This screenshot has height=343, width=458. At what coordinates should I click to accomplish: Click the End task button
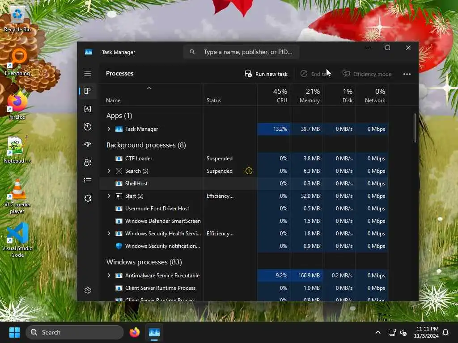pos(315,74)
